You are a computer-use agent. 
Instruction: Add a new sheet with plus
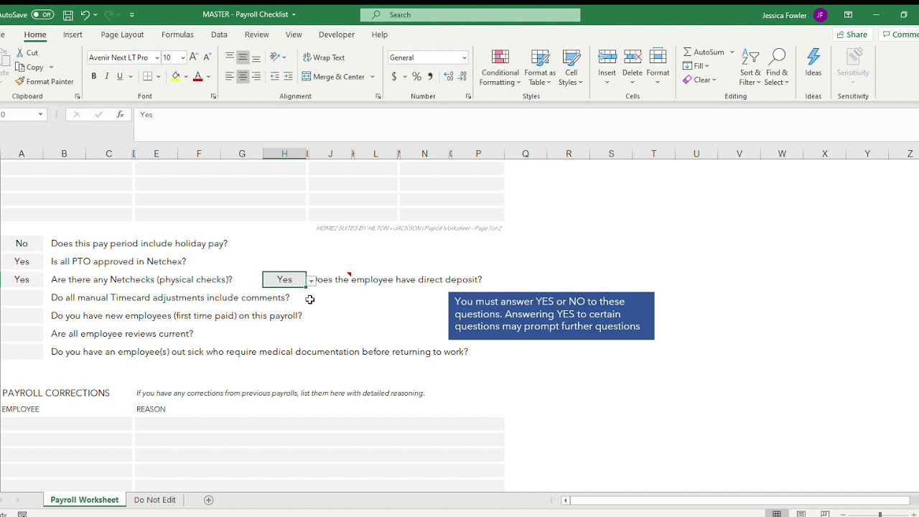click(209, 500)
